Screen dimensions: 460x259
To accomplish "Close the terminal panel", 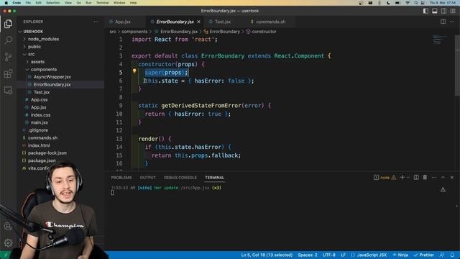I will coord(452,178).
